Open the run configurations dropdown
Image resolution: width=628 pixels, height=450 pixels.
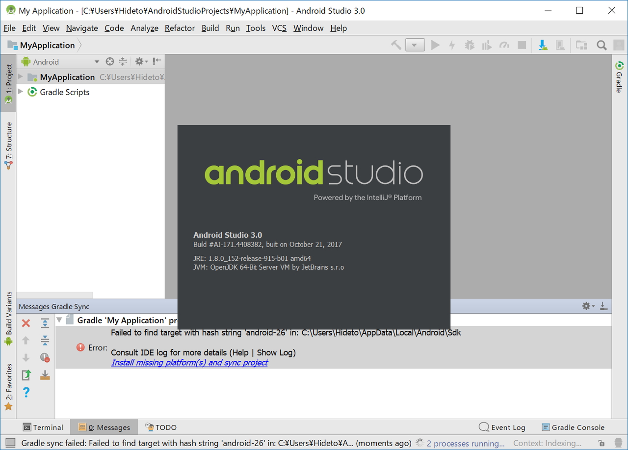[x=415, y=45]
